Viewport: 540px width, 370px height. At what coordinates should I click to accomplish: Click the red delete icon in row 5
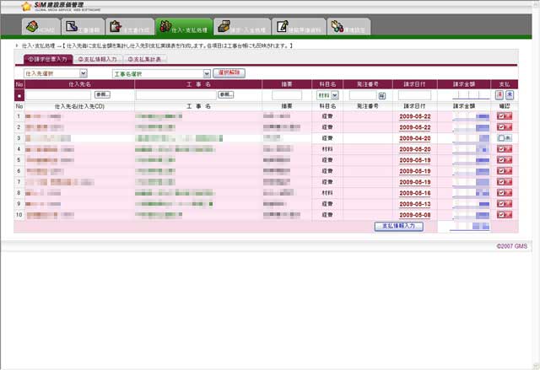point(510,159)
